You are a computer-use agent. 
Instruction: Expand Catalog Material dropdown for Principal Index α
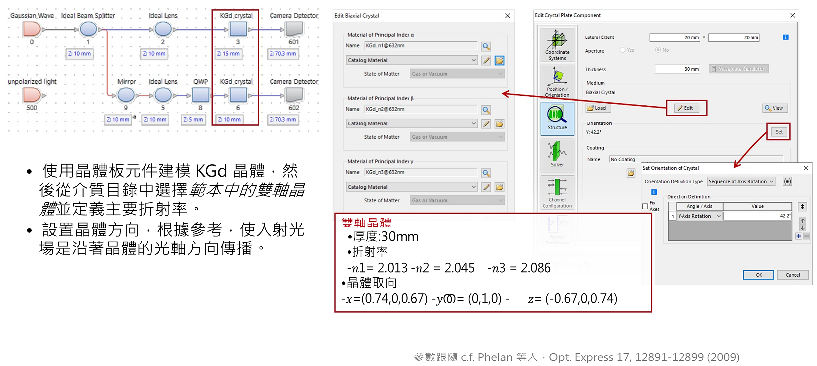[x=412, y=60]
